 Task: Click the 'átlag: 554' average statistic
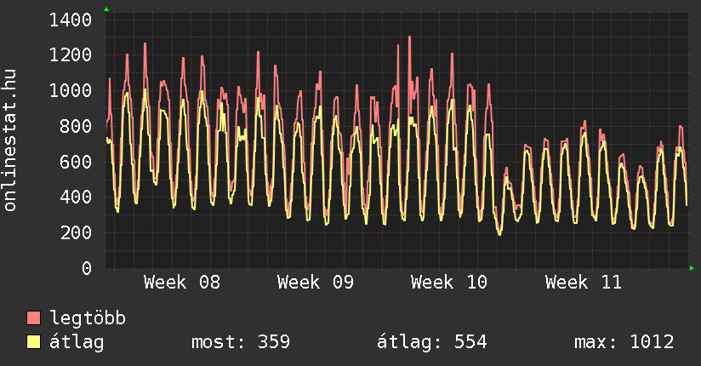(x=431, y=342)
